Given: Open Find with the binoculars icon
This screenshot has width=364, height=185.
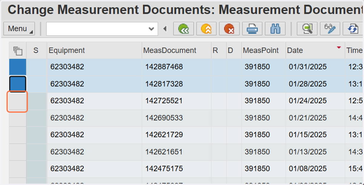Looking at the screenshot, I should pyautogui.click(x=275, y=29).
